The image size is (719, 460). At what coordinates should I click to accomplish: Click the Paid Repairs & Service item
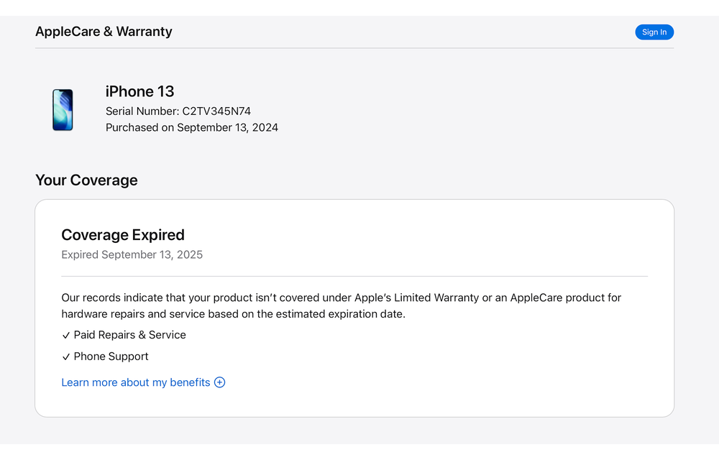tap(129, 335)
